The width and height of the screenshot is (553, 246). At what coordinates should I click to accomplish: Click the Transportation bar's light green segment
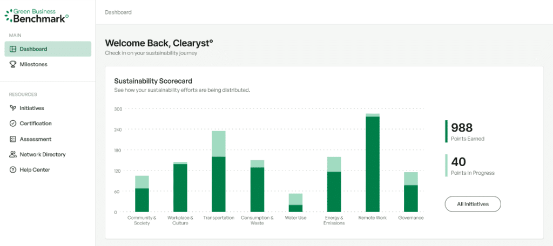pyautogui.click(x=219, y=143)
